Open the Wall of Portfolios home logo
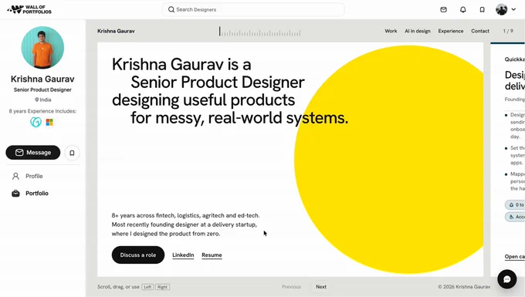Viewport: 525px width, 297px height. [x=29, y=9]
